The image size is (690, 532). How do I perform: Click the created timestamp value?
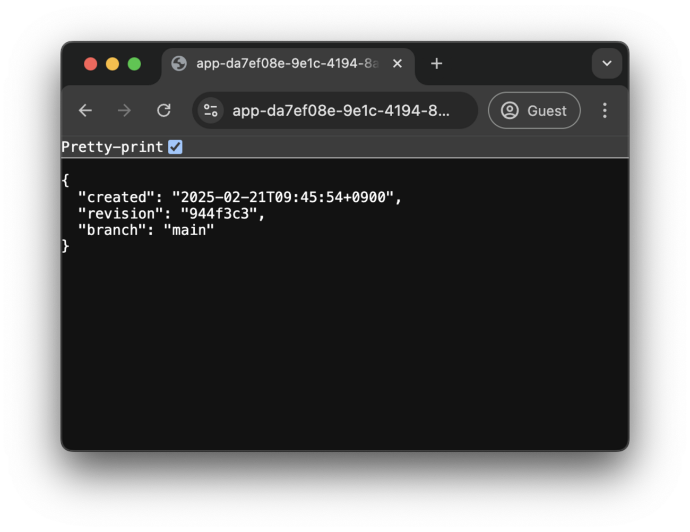283,197
